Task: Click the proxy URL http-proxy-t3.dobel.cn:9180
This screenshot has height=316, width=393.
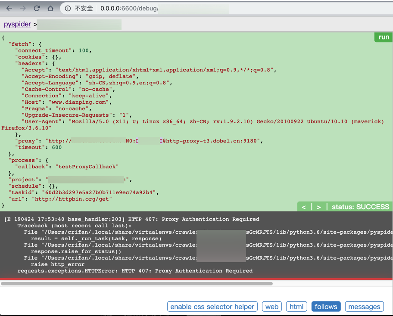Action: point(212,141)
